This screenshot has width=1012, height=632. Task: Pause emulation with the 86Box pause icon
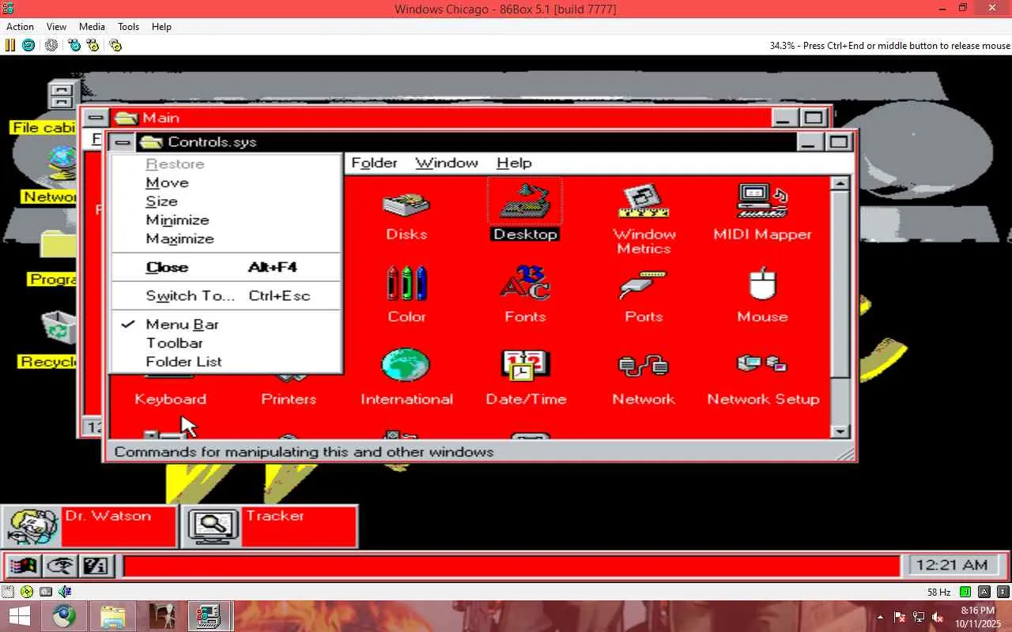pyautogui.click(x=10, y=45)
